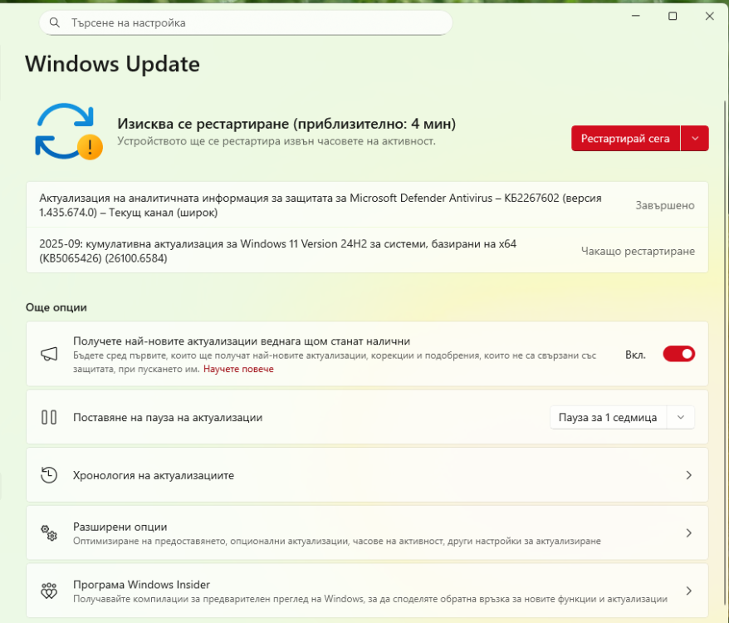Open dropdown arrow next to Рестартирай сега
This screenshot has height=623, width=729.
point(695,138)
